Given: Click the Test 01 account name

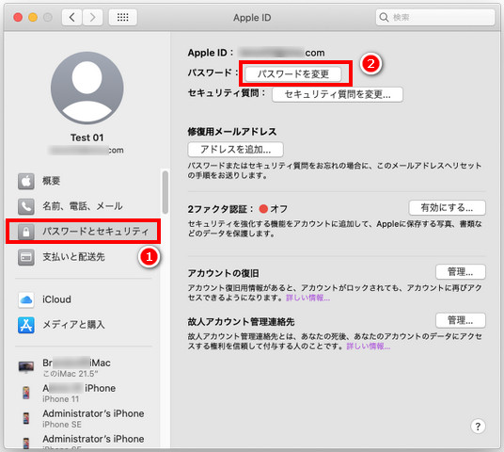Looking at the screenshot, I should tap(87, 137).
